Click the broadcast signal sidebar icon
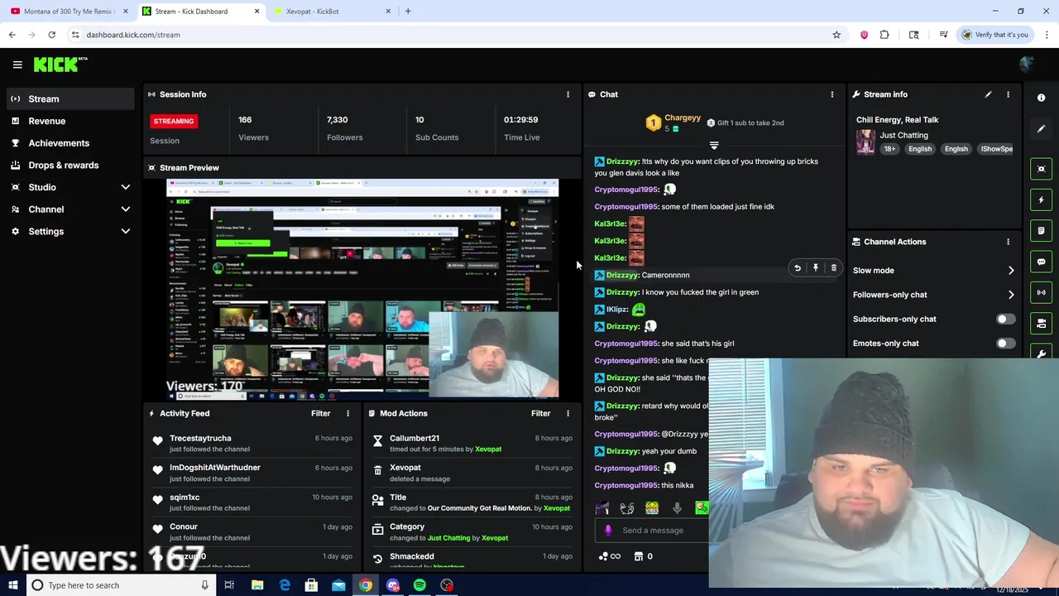The height and width of the screenshot is (596, 1059). click(1042, 292)
